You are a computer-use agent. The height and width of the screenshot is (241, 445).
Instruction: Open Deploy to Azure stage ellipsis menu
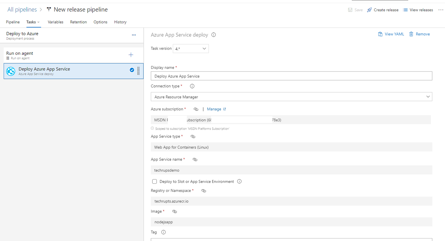click(134, 35)
